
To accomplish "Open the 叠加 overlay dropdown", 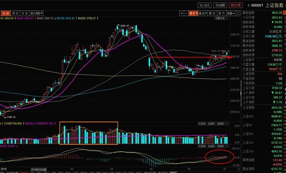I will [203, 13].
